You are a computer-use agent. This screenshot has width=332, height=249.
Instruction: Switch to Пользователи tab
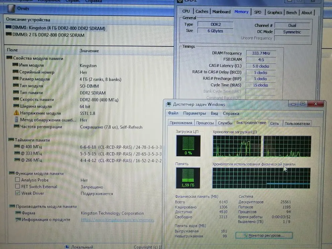[x=297, y=123]
